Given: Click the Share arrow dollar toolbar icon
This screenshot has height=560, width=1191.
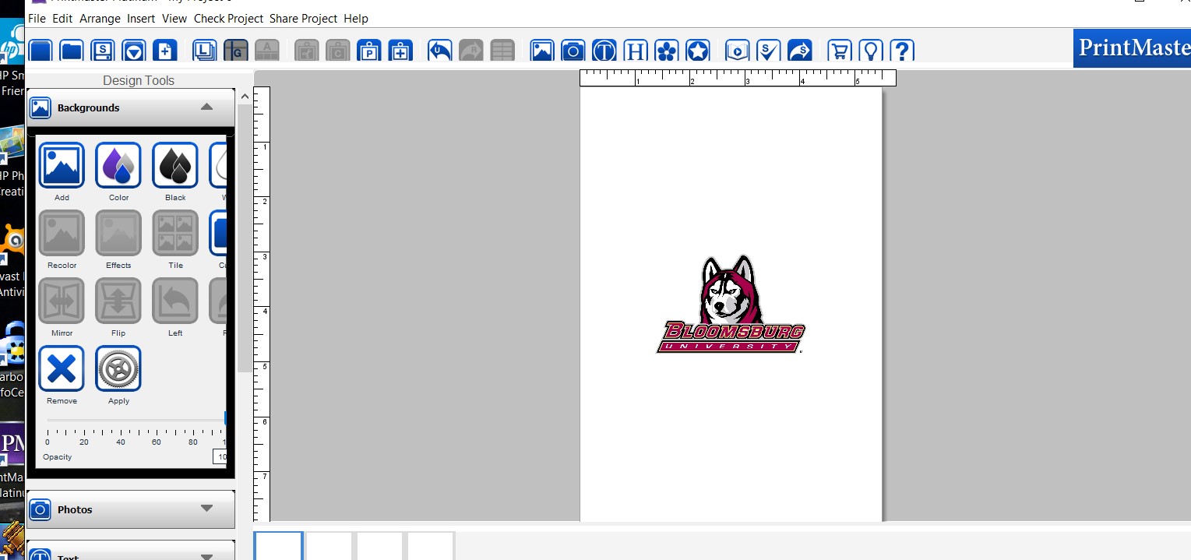Looking at the screenshot, I should click(800, 51).
